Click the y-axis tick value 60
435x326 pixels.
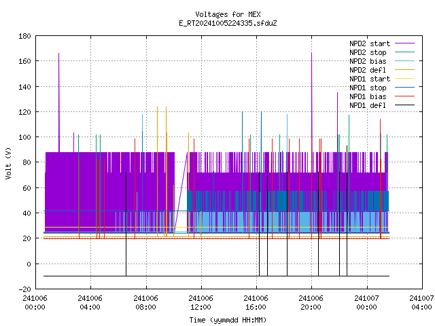point(27,188)
